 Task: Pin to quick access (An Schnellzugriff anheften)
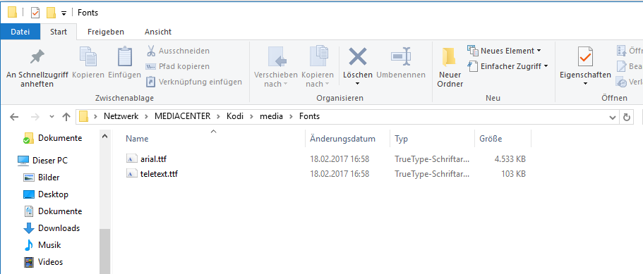(x=37, y=68)
